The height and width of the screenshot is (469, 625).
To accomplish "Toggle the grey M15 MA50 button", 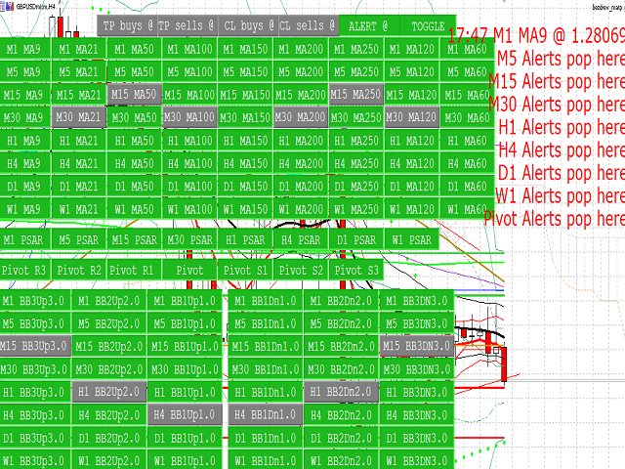I will [135, 95].
